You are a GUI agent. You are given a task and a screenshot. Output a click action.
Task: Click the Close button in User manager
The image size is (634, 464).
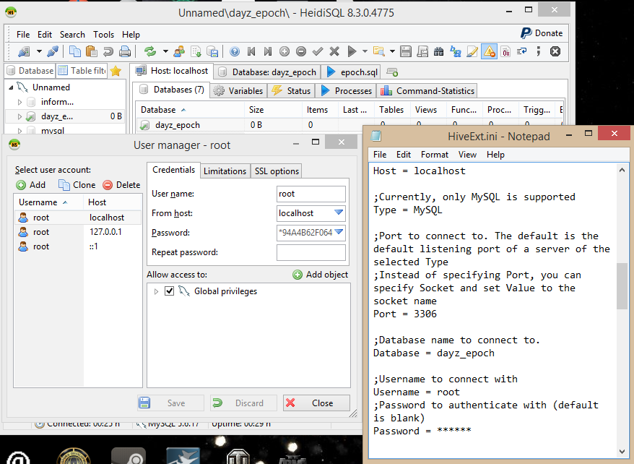click(x=316, y=403)
